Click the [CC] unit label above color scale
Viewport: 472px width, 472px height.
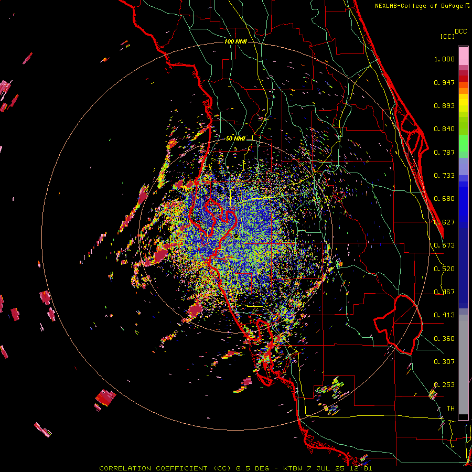(447, 36)
